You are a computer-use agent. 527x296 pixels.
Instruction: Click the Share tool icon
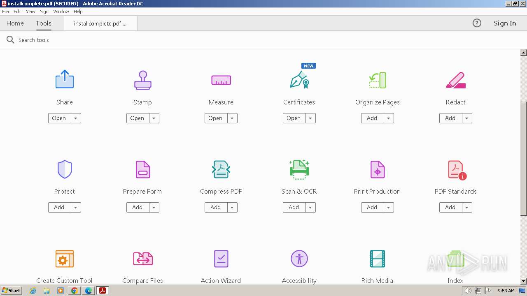(65, 79)
